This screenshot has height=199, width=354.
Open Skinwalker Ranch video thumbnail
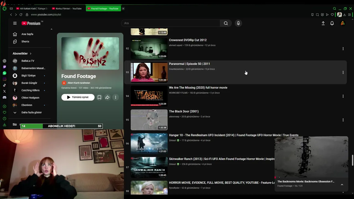coord(149,167)
